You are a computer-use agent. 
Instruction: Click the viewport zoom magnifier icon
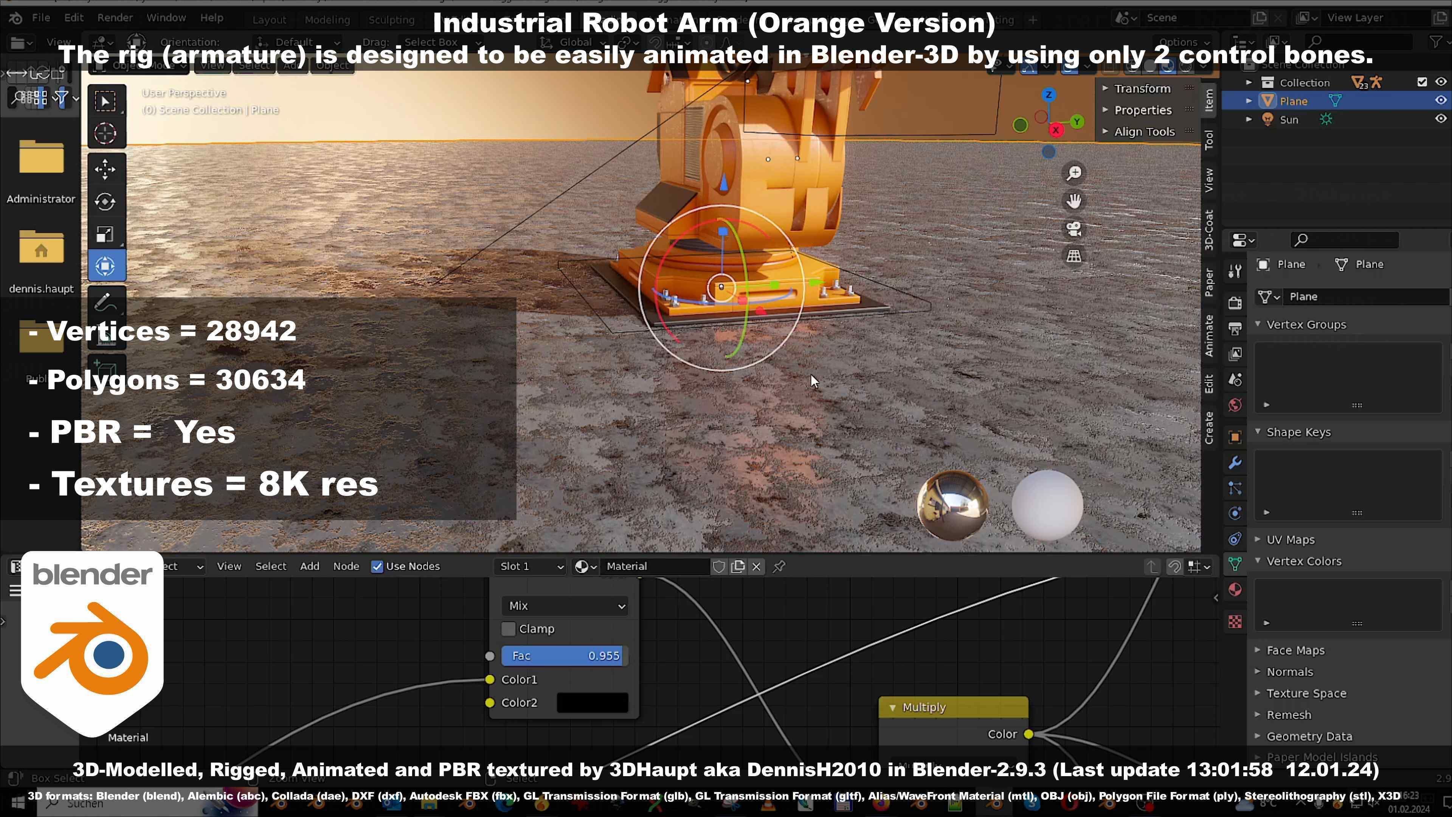click(x=1074, y=173)
